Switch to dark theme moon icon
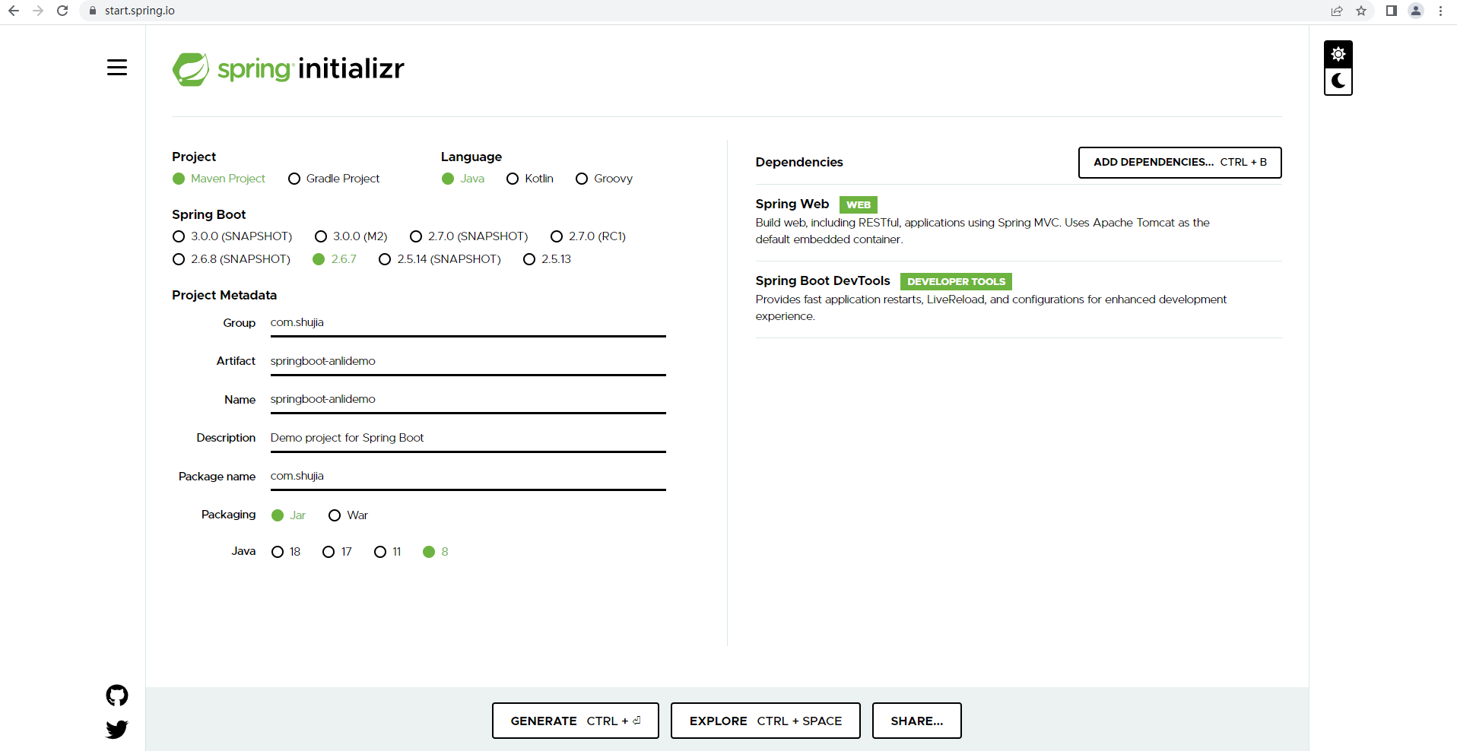Viewport: 1457px width, 751px height. 1338,81
